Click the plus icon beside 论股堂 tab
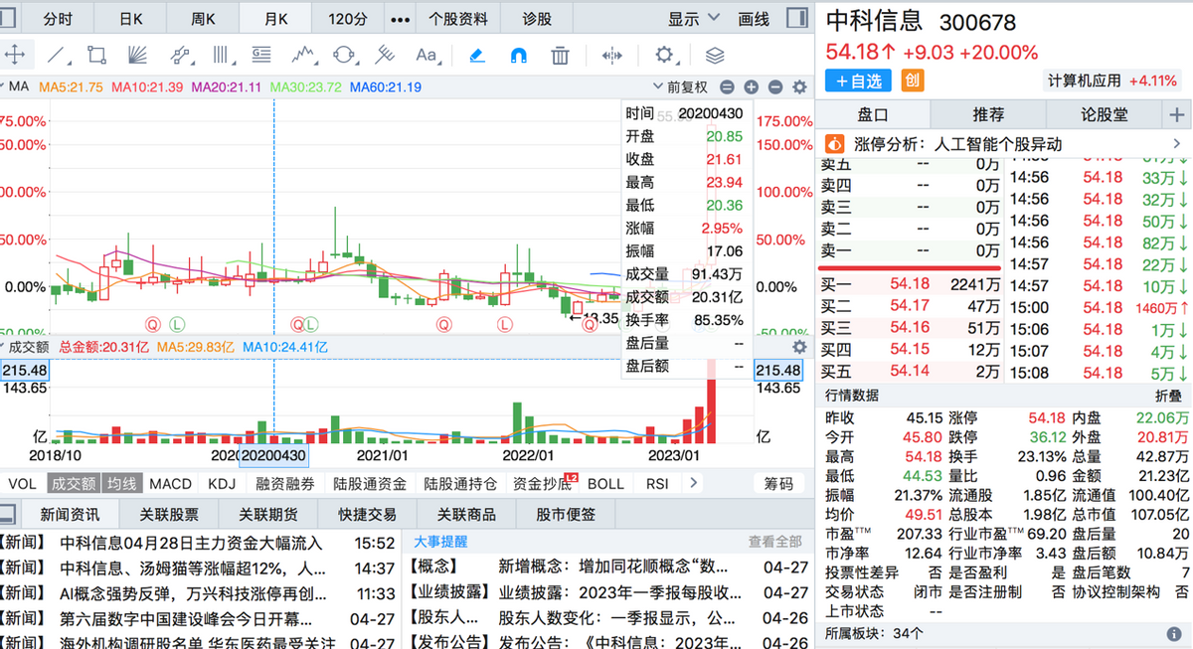This screenshot has width=1193, height=649. click(1177, 114)
